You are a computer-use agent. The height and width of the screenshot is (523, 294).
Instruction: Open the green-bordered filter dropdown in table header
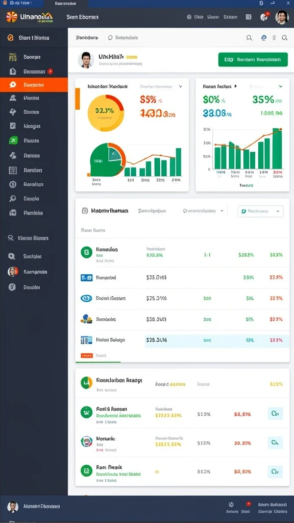coord(260,211)
